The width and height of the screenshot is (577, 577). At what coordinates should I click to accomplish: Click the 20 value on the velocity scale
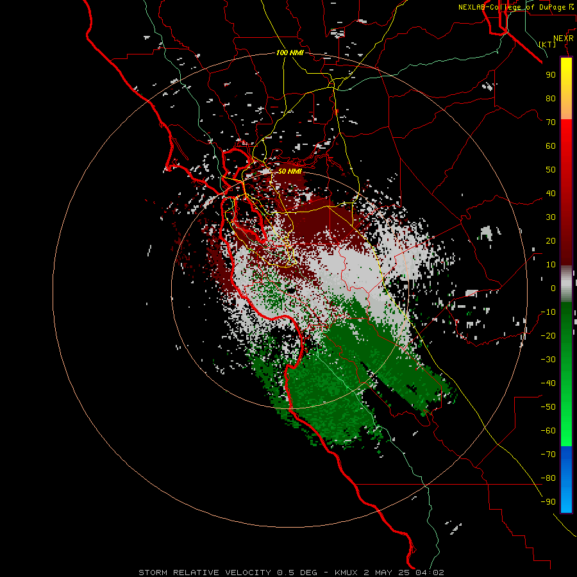tap(551, 241)
